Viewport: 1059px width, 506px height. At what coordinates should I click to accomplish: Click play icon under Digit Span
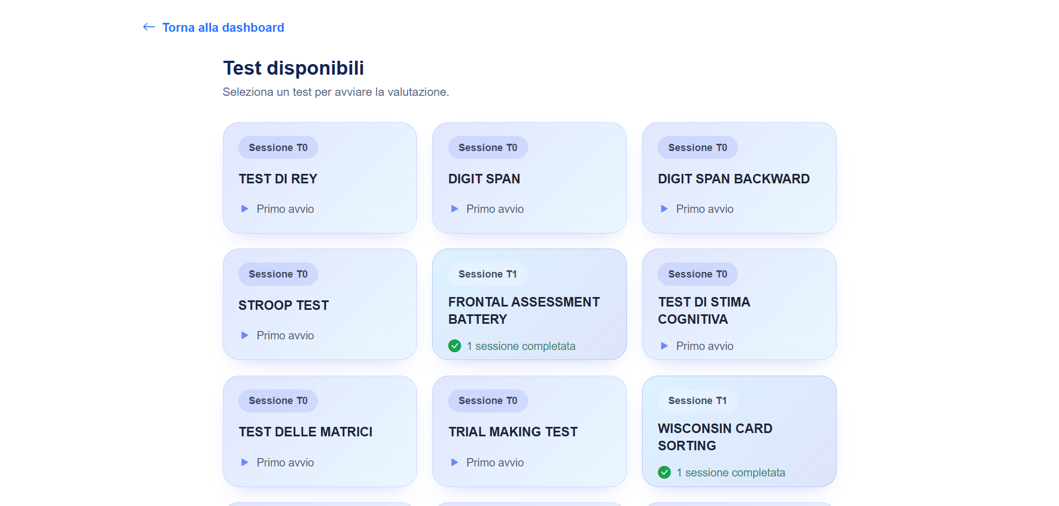pyautogui.click(x=454, y=209)
